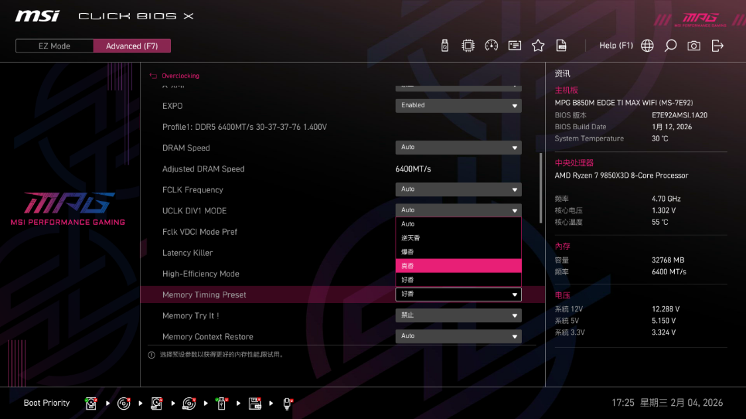The width and height of the screenshot is (746, 419).
Task: Click the 4.70 GHz frequency value
Action: 666,199
